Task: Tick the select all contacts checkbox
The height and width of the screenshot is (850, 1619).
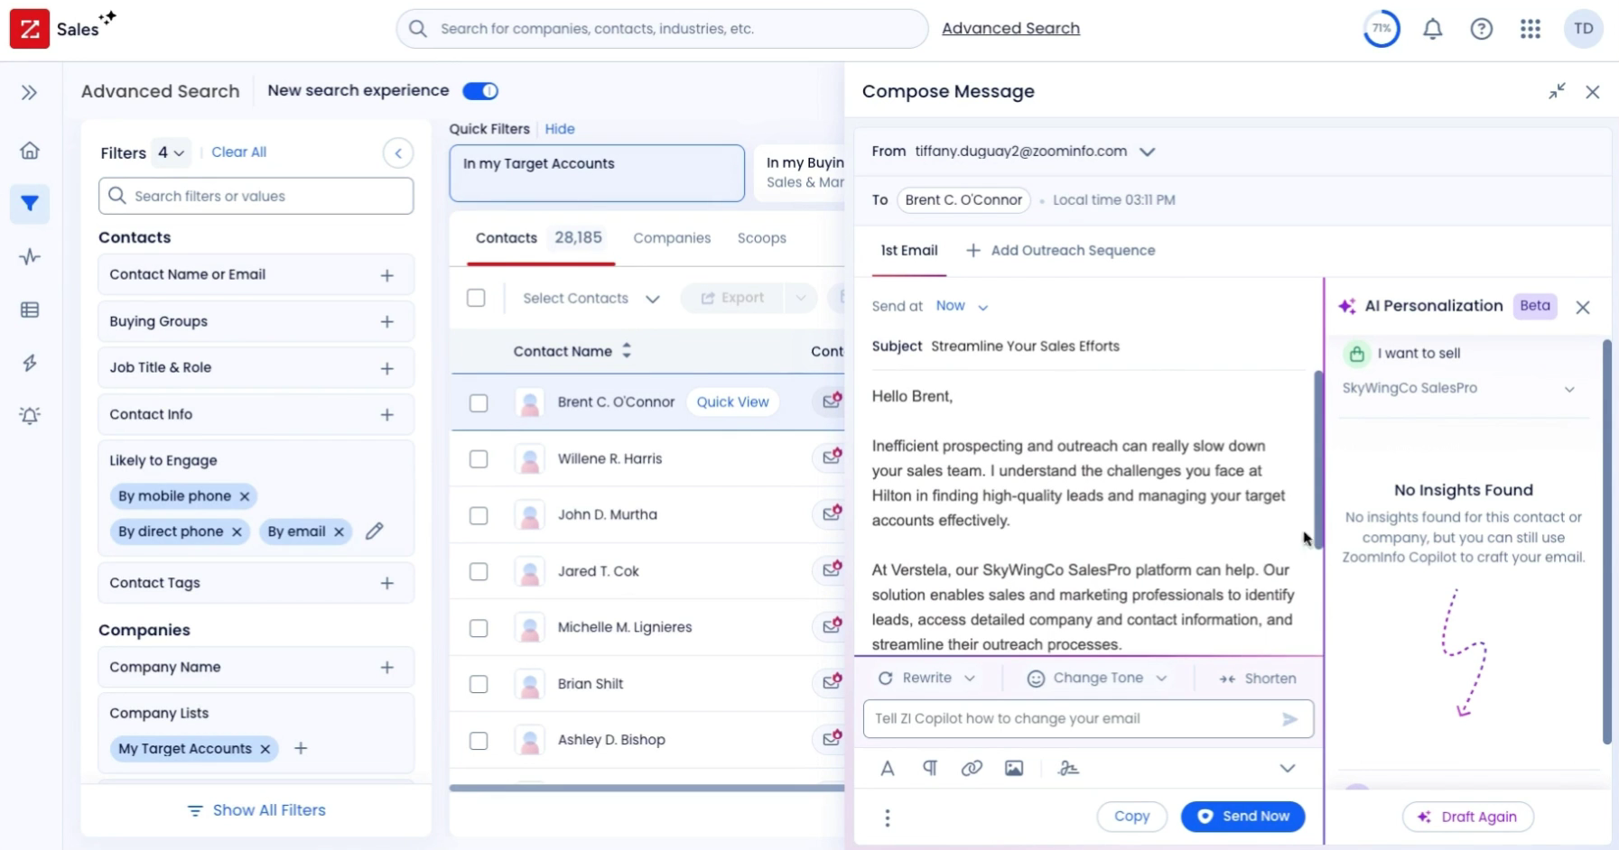Action: (476, 298)
